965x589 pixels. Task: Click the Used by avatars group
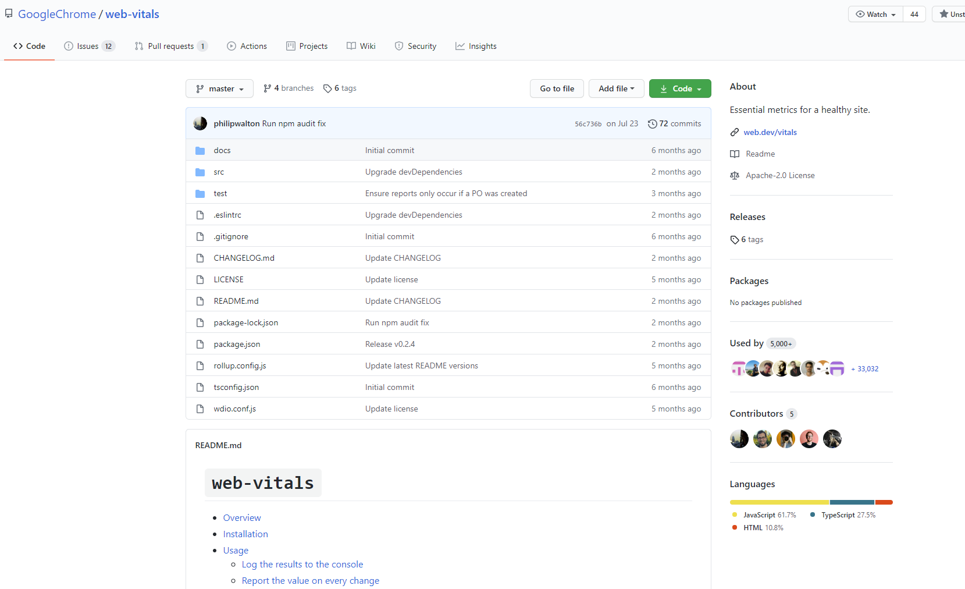(788, 368)
